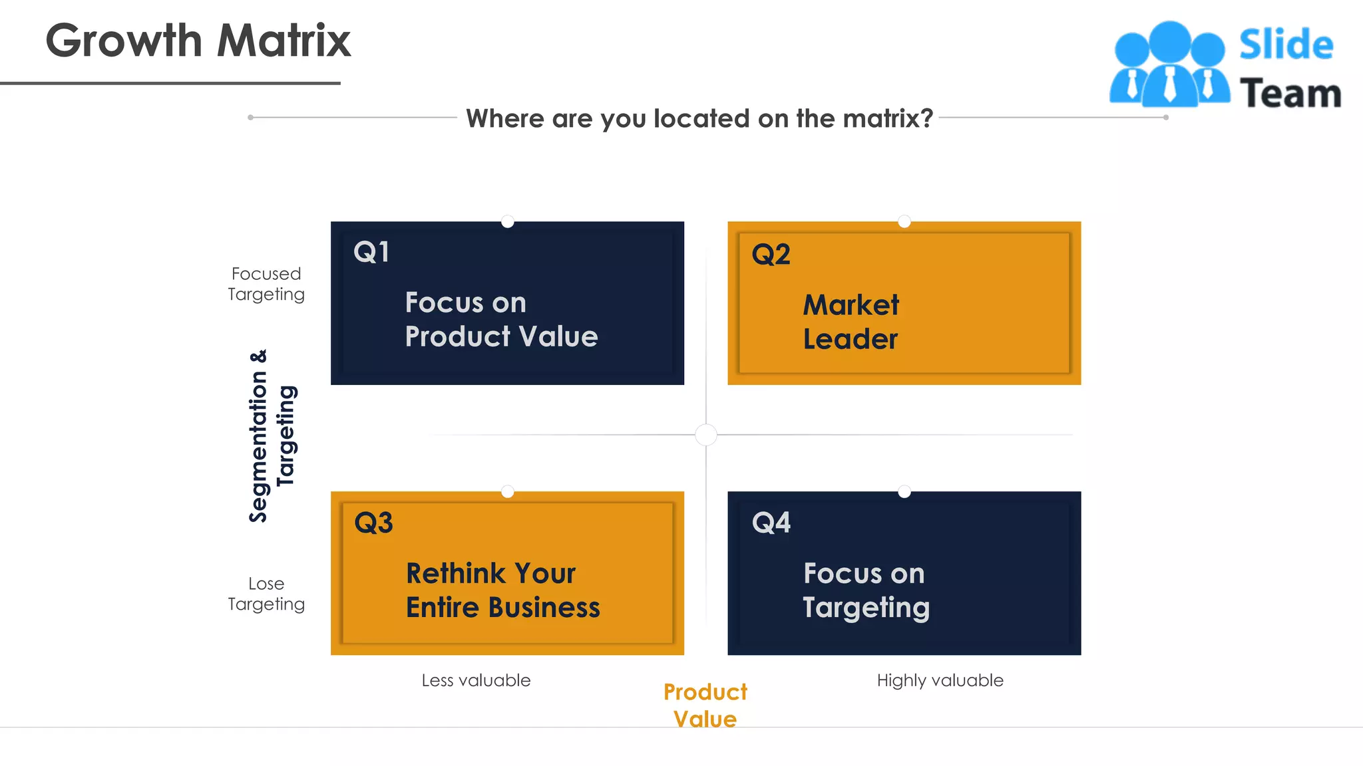The width and height of the screenshot is (1363, 766).
Task: Click the SlideTeam people logo icon
Action: tap(1169, 65)
